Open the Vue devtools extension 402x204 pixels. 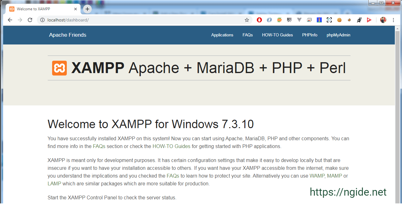coord(299,20)
